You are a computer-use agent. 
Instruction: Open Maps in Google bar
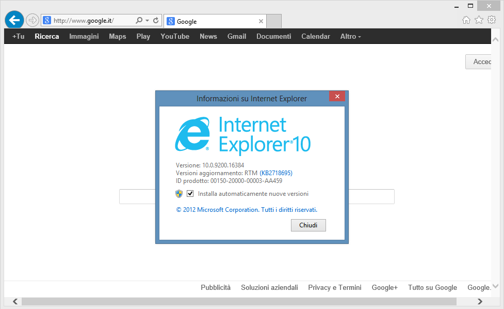118,36
